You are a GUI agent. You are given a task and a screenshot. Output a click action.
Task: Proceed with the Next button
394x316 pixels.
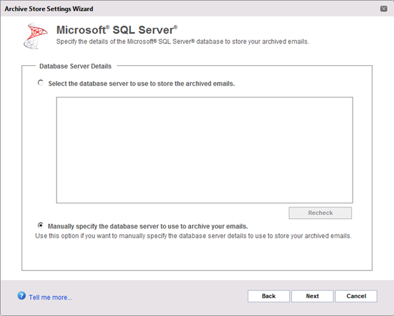point(312,296)
